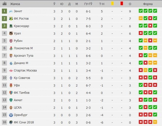This screenshot has width=162, height=126.
Task: Open the Зенит team link
Action: click(18, 11)
